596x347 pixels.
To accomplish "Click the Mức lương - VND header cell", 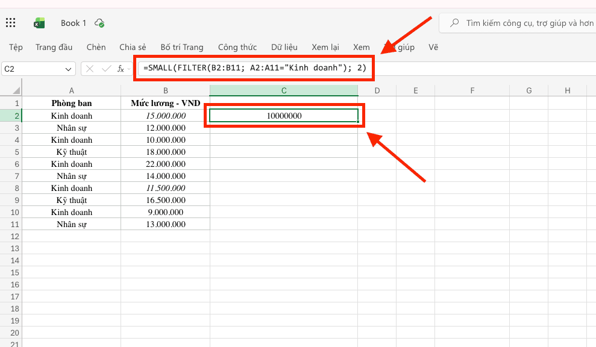I will (165, 103).
